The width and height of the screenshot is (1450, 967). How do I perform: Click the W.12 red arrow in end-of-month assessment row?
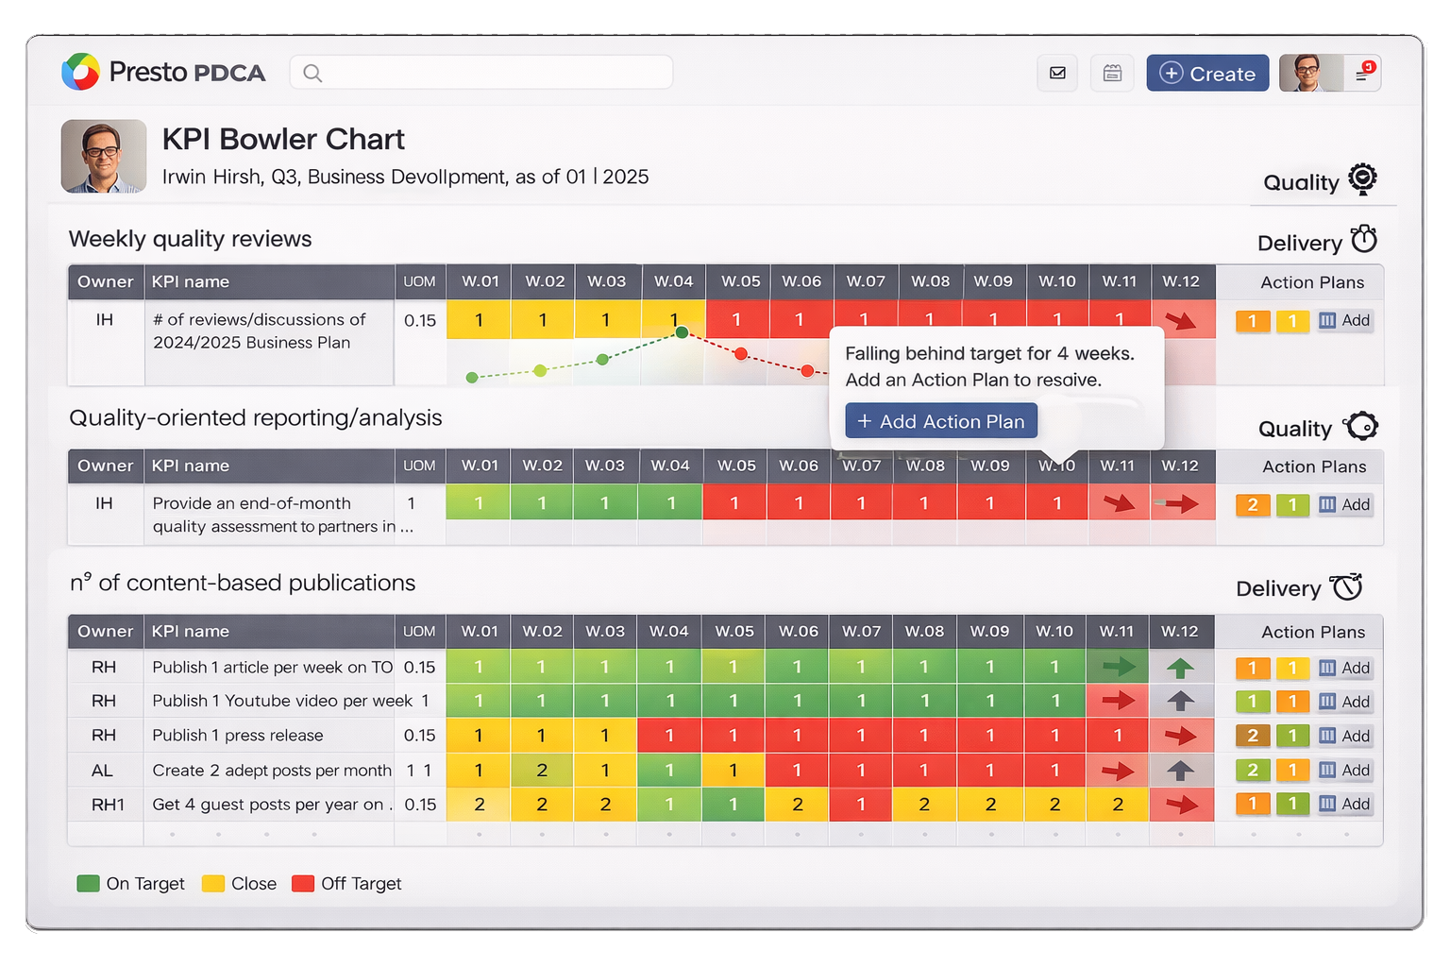(x=1180, y=504)
